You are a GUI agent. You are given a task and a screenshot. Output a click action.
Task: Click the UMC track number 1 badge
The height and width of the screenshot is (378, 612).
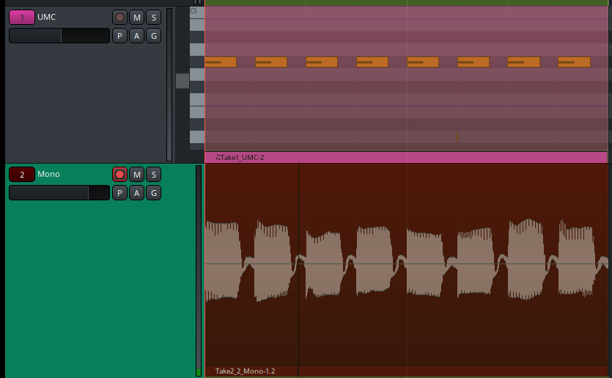[x=22, y=17]
